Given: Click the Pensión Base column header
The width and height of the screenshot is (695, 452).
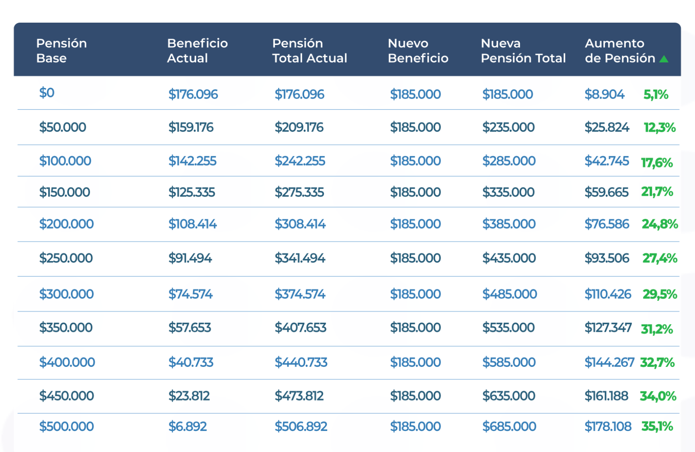Looking at the screenshot, I should coord(61,51).
